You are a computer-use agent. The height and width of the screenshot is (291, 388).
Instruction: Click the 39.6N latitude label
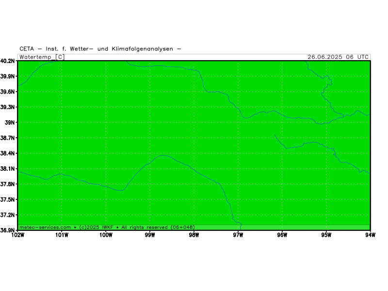point(7,92)
